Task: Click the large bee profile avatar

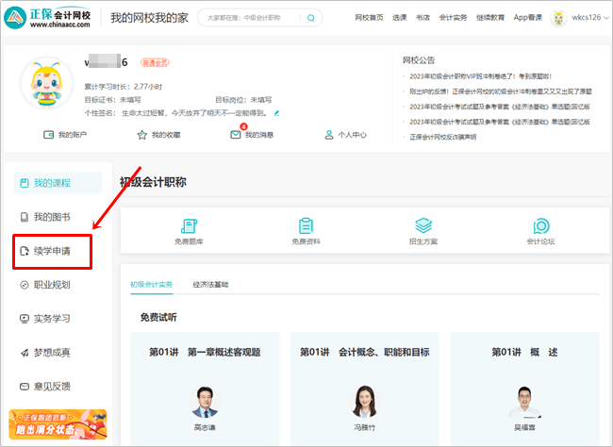Action: (x=47, y=83)
